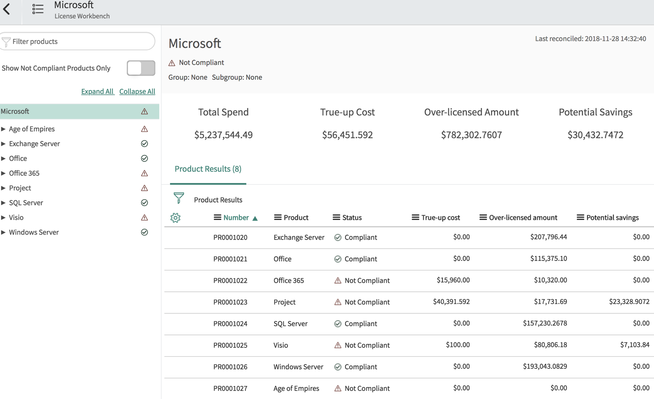Click the $207,796.44 over-licensed amount
Image resolution: width=654 pixels, height=399 pixels.
click(548, 237)
